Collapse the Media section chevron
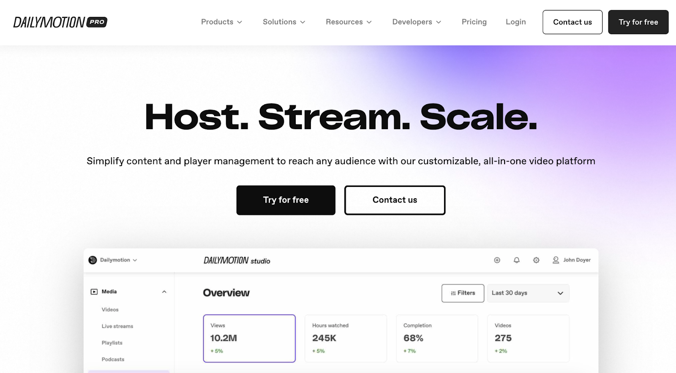Screen dimensions: 676x373 164,292
